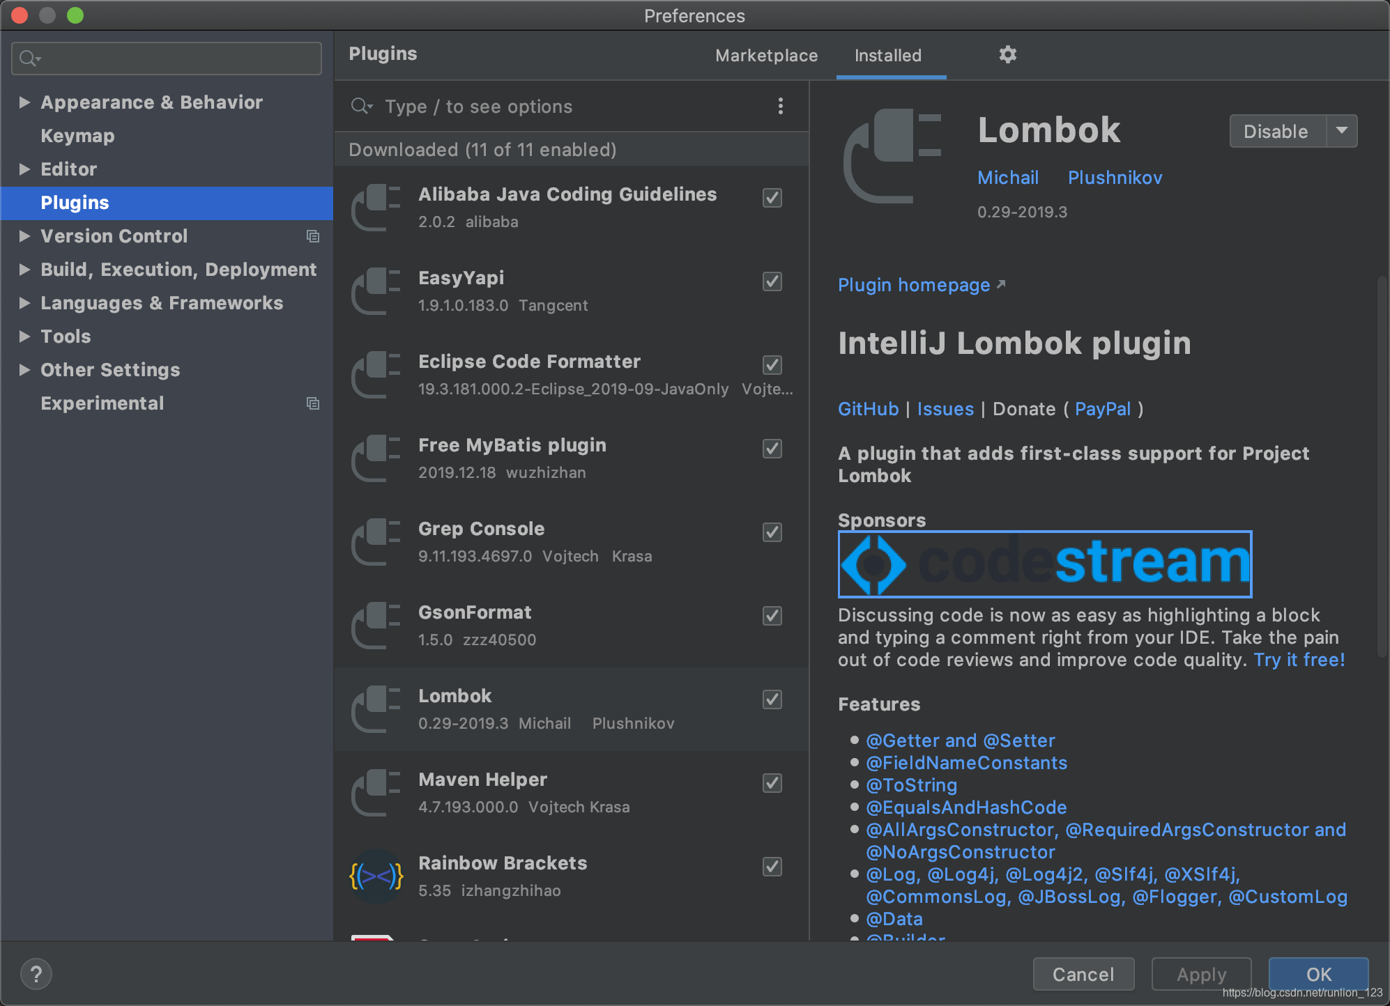Click the Alibaba Java Coding Guidelines plugin icon
The height and width of the screenshot is (1006, 1390).
(x=376, y=208)
